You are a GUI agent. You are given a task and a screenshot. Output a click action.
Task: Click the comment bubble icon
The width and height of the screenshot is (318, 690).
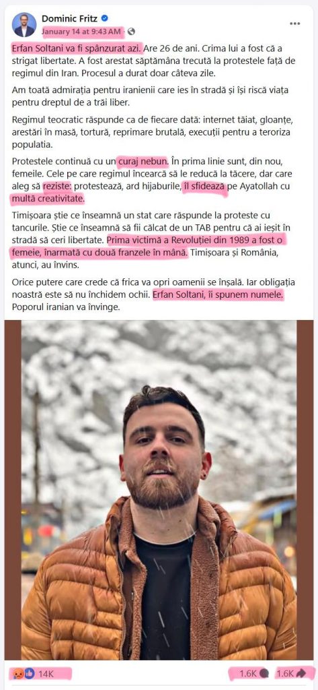pyautogui.click(x=264, y=674)
